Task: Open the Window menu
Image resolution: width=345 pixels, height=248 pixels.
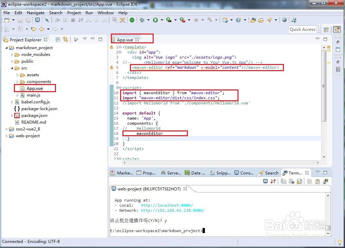Action: pos(106,13)
